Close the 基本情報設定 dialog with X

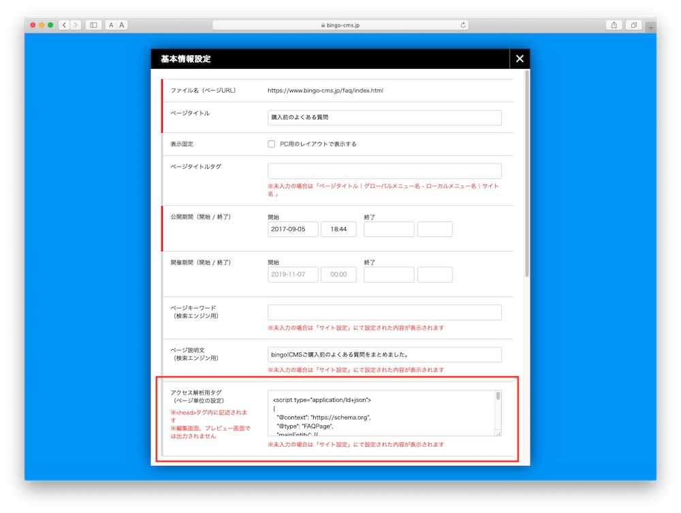point(520,59)
